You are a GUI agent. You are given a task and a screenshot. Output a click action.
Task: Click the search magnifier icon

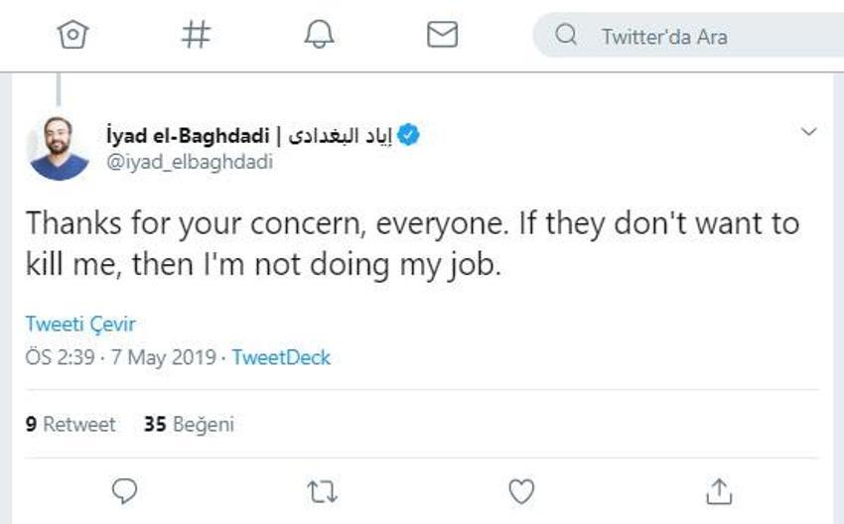[566, 35]
